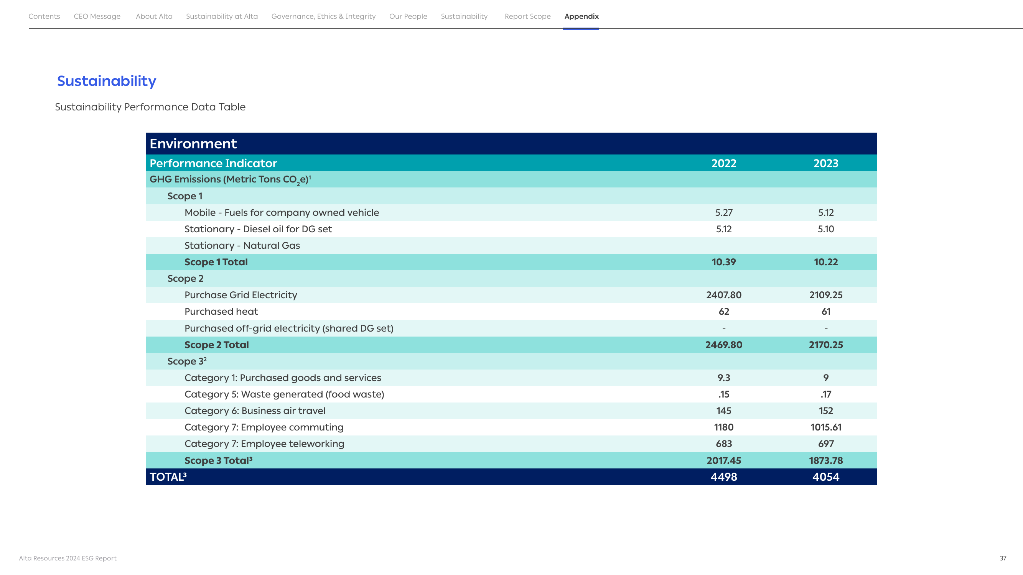Click the Scope 1 Total label
This screenshot has height=575, width=1023.
click(x=216, y=262)
